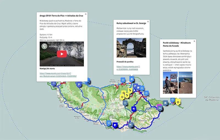
Task: Open the Madera Scenic Drive video title
Action: click(61, 46)
